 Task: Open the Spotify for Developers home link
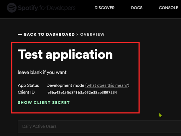[x=41, y=8]
